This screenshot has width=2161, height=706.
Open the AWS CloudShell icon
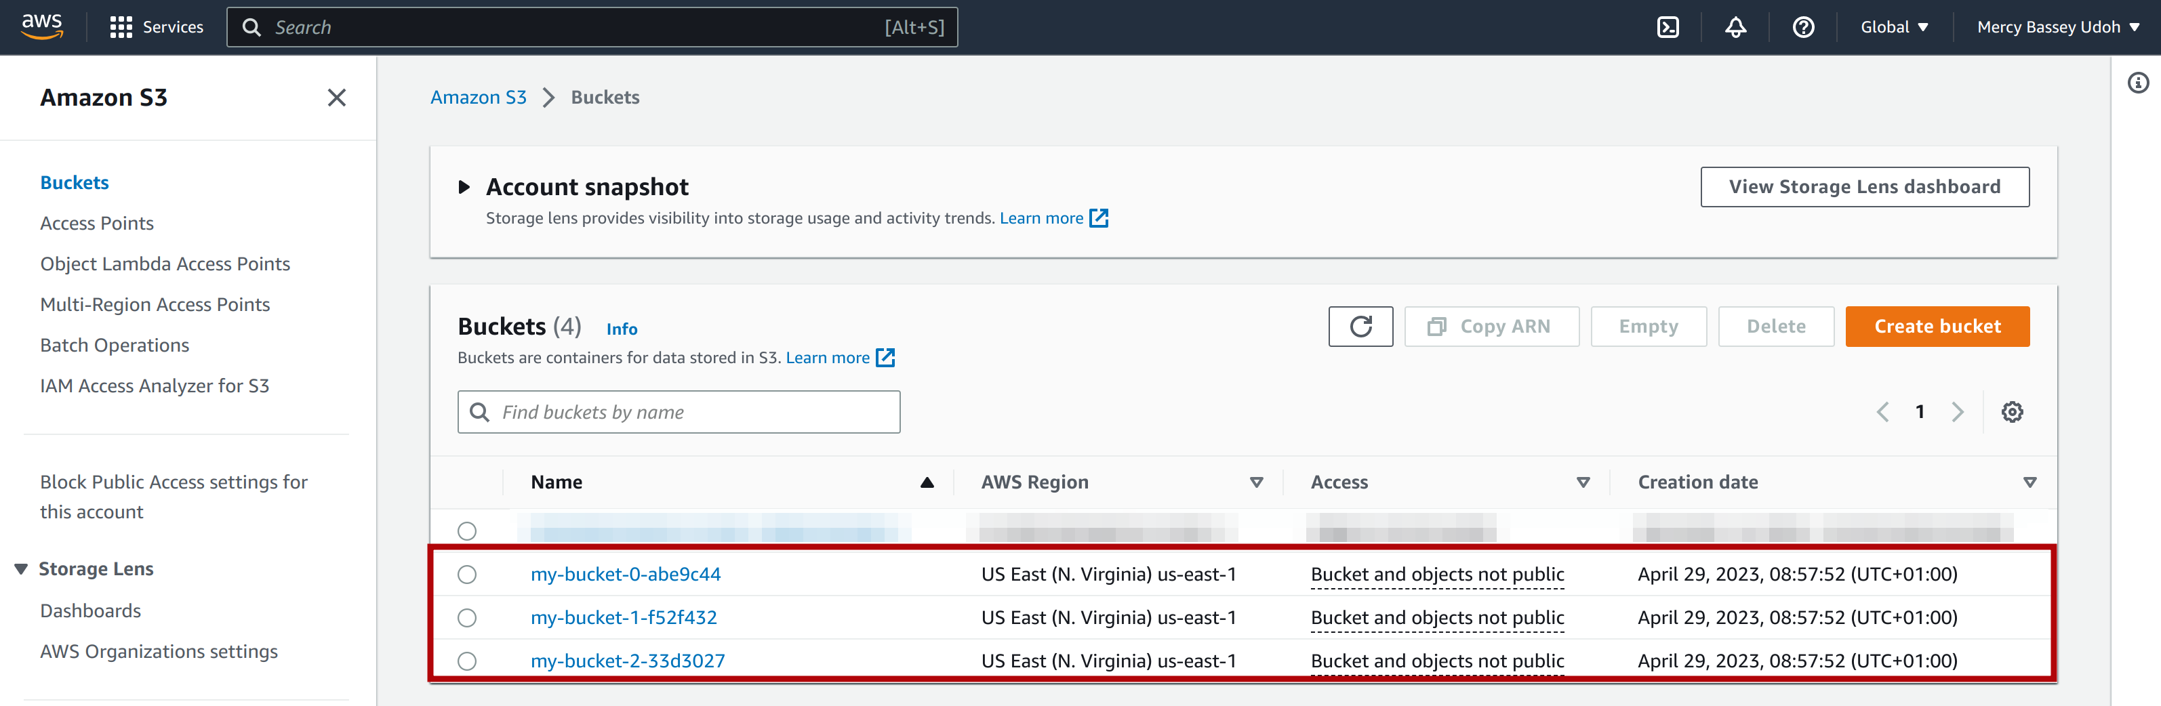click(x=1668, y=28)
